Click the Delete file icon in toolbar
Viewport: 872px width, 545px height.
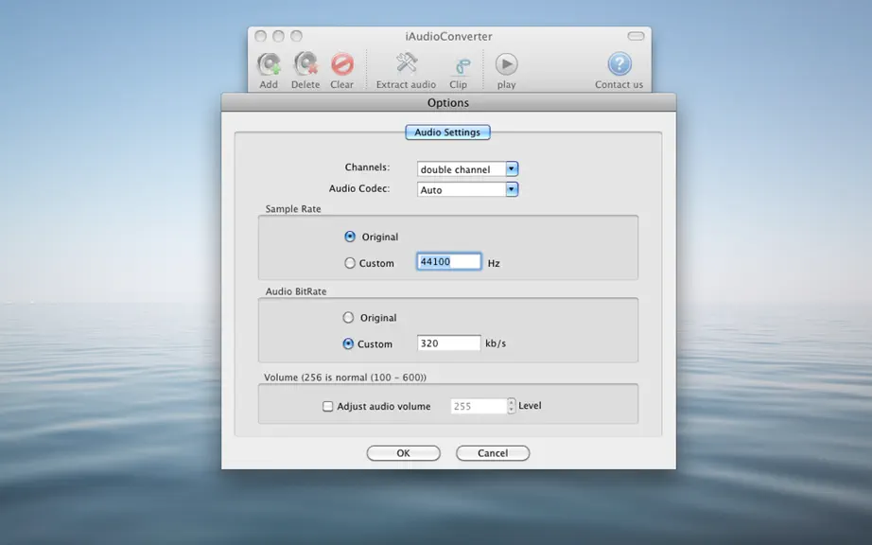(x=305, y=64)
